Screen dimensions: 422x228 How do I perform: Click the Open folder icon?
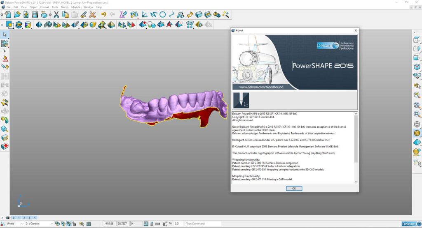[x=17, y=15]
